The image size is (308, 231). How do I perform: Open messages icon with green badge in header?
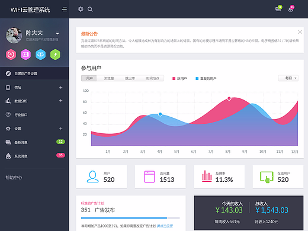point(278,9)
